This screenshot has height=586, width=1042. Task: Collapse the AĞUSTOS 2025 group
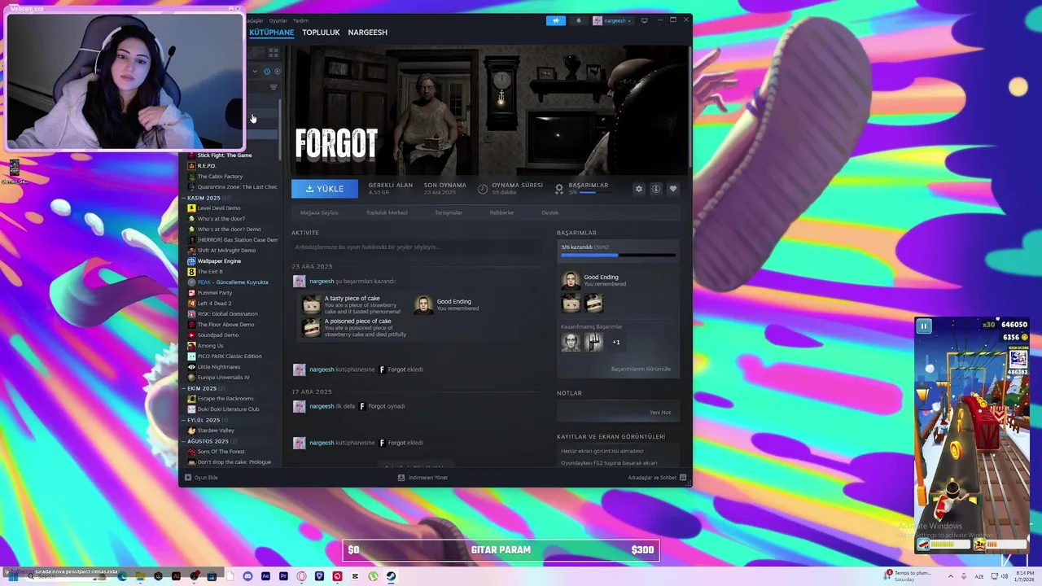pos(184,441)
